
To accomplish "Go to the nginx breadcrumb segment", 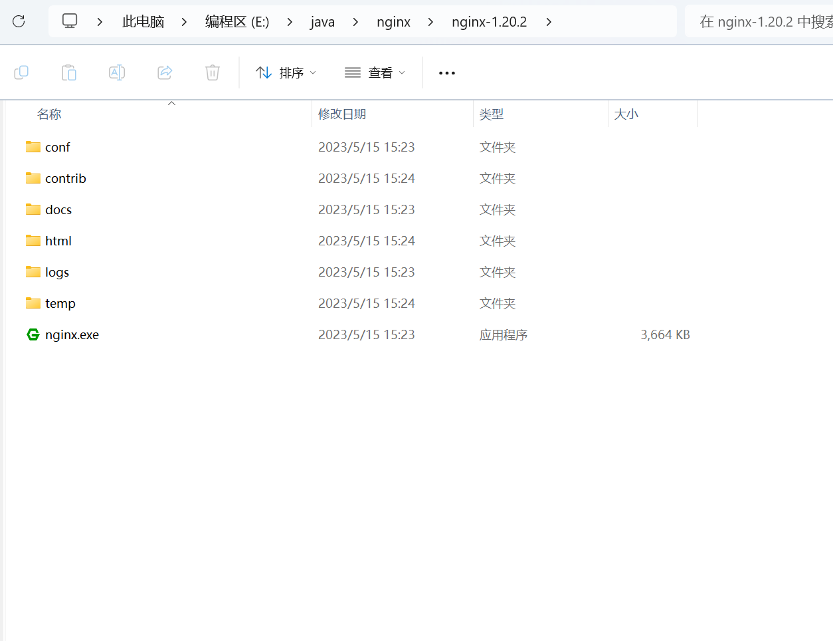I will 393,22.
